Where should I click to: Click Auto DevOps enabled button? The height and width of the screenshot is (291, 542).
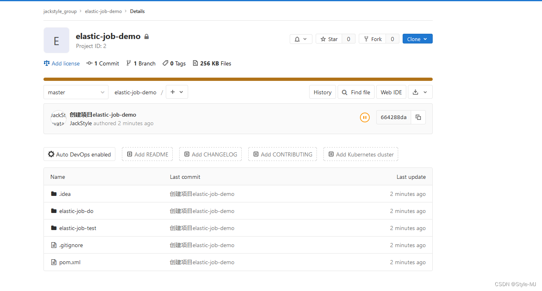(x=80, y=154)
